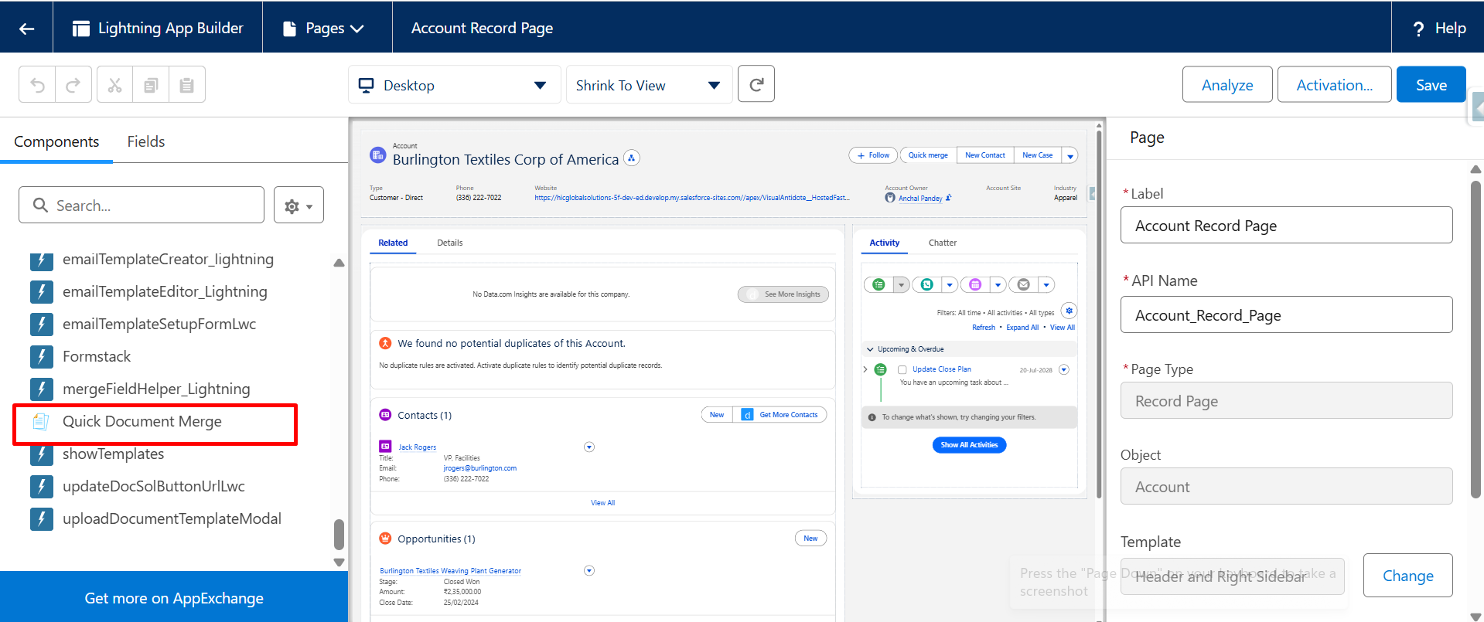Image resolution: width=1484 pixels, height=622 pixels.
Task: Click the change owner icon next to Anchal Pandey
Action: click(949, 198)
